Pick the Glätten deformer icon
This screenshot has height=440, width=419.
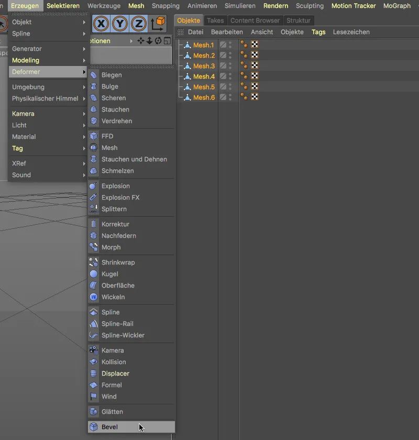coord(93,411)
